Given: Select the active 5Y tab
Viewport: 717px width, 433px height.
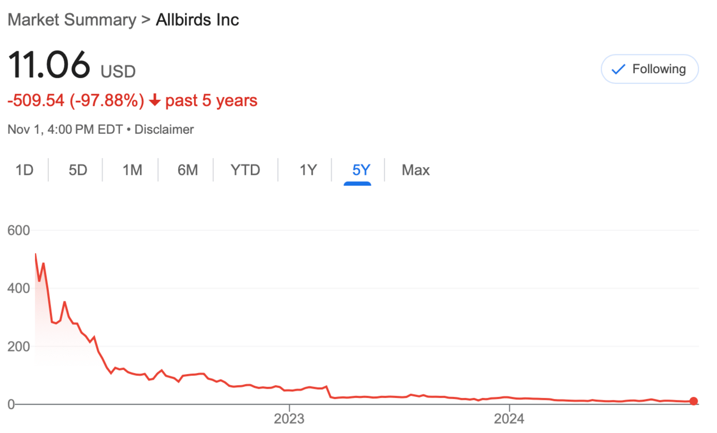Looking at the screenshot, I should (361, 170).
